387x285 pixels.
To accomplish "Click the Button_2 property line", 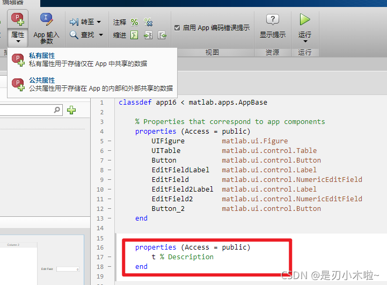I will [236, 209].
